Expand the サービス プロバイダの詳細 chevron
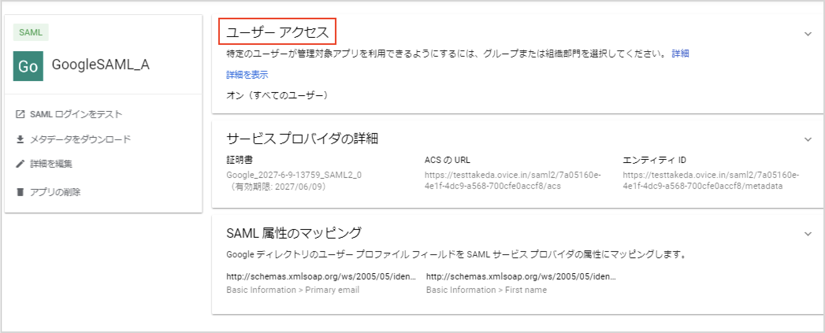This screenshot has height=333, width=825. click(x=808, y=140)
